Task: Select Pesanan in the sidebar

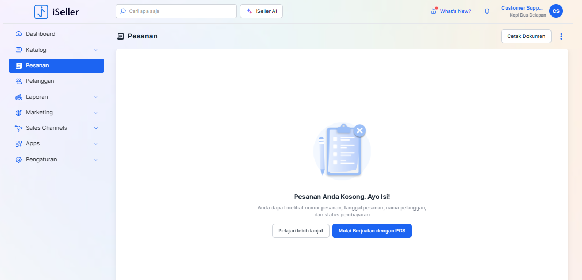Action: click(56, 66)
